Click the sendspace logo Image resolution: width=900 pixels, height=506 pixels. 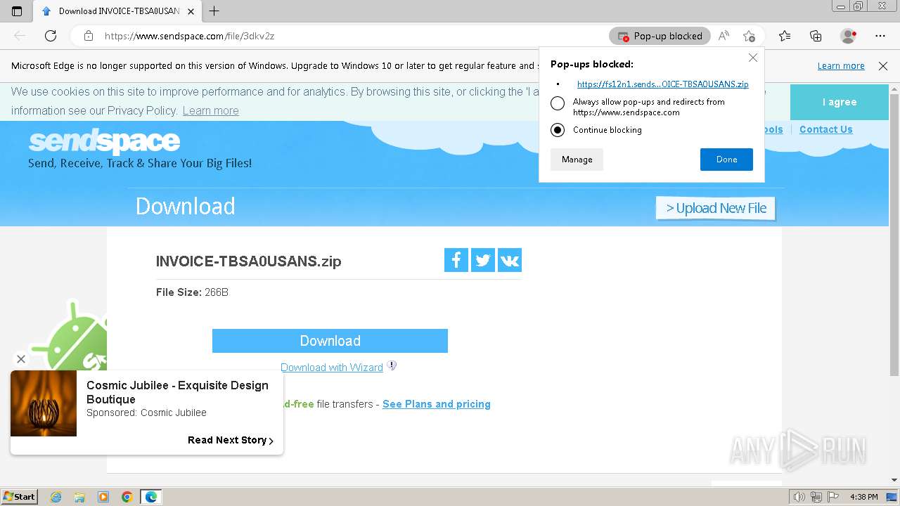pyautogui.click(x=104, y=142)
